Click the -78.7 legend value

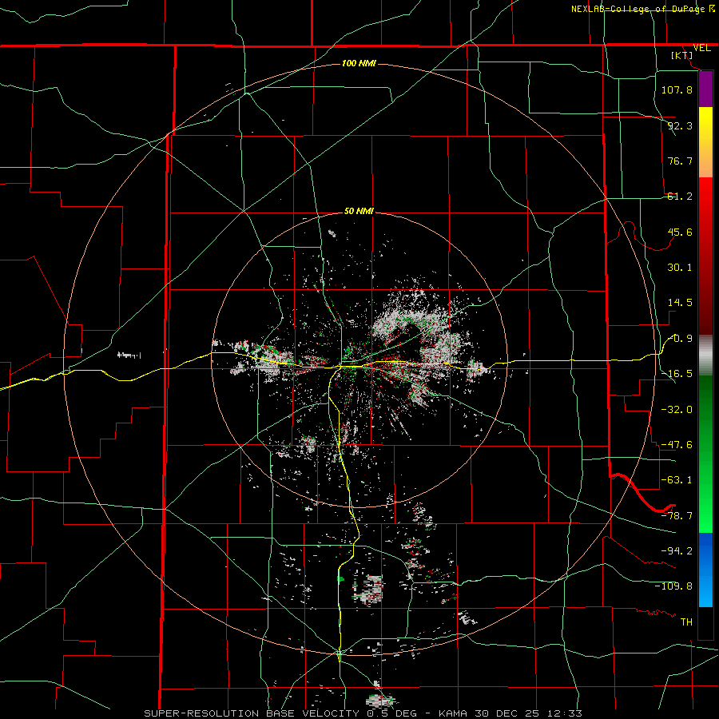click(x=677, y=516)
